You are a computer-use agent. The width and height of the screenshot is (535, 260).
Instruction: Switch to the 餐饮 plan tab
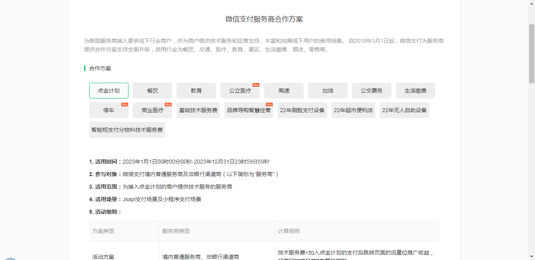pos(152,91)
